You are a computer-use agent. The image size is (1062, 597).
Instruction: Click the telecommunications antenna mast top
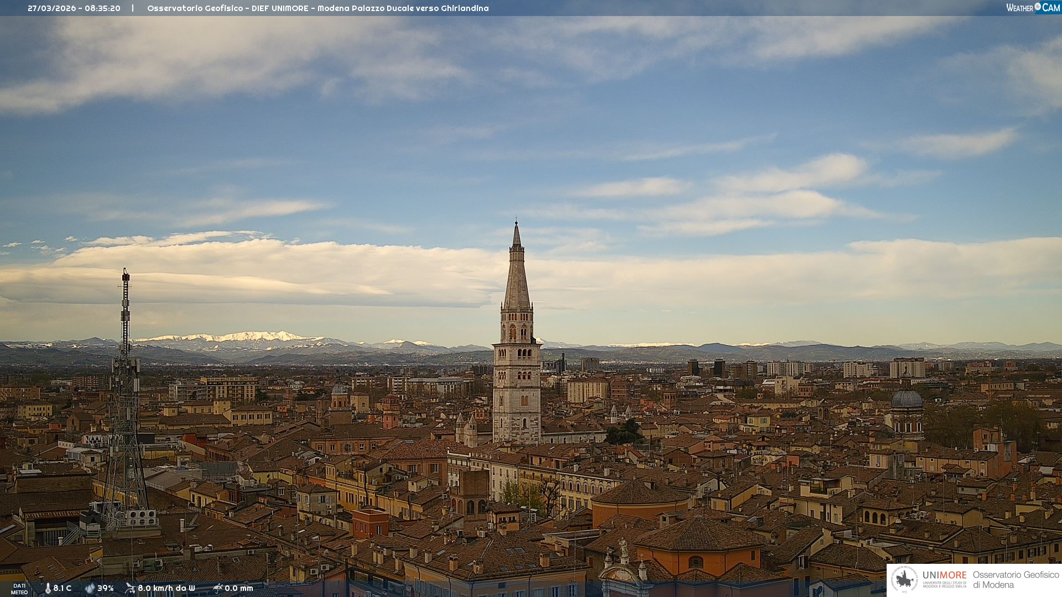point(126,274)
